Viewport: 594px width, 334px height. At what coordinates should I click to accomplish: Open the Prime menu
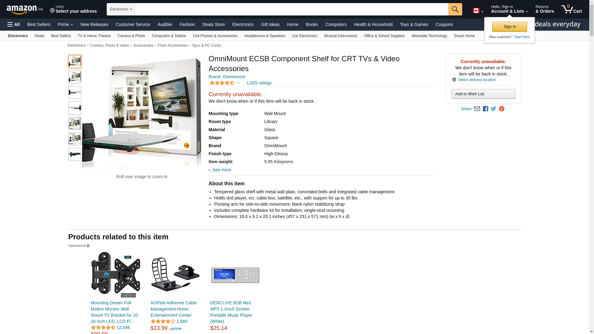point(65,24)
